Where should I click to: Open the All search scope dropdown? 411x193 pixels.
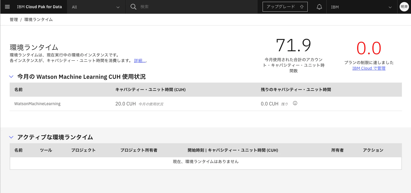[96, 7]
